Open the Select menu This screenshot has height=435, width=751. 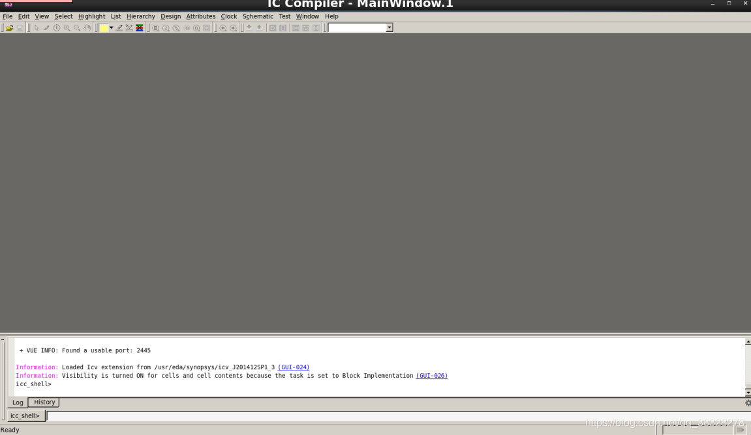coord(63,16)
